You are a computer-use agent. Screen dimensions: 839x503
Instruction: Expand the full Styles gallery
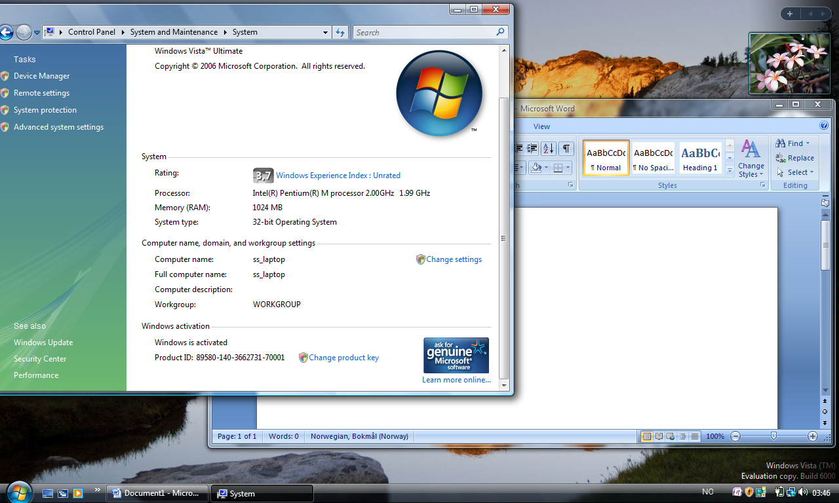click(x=730, y=170)
